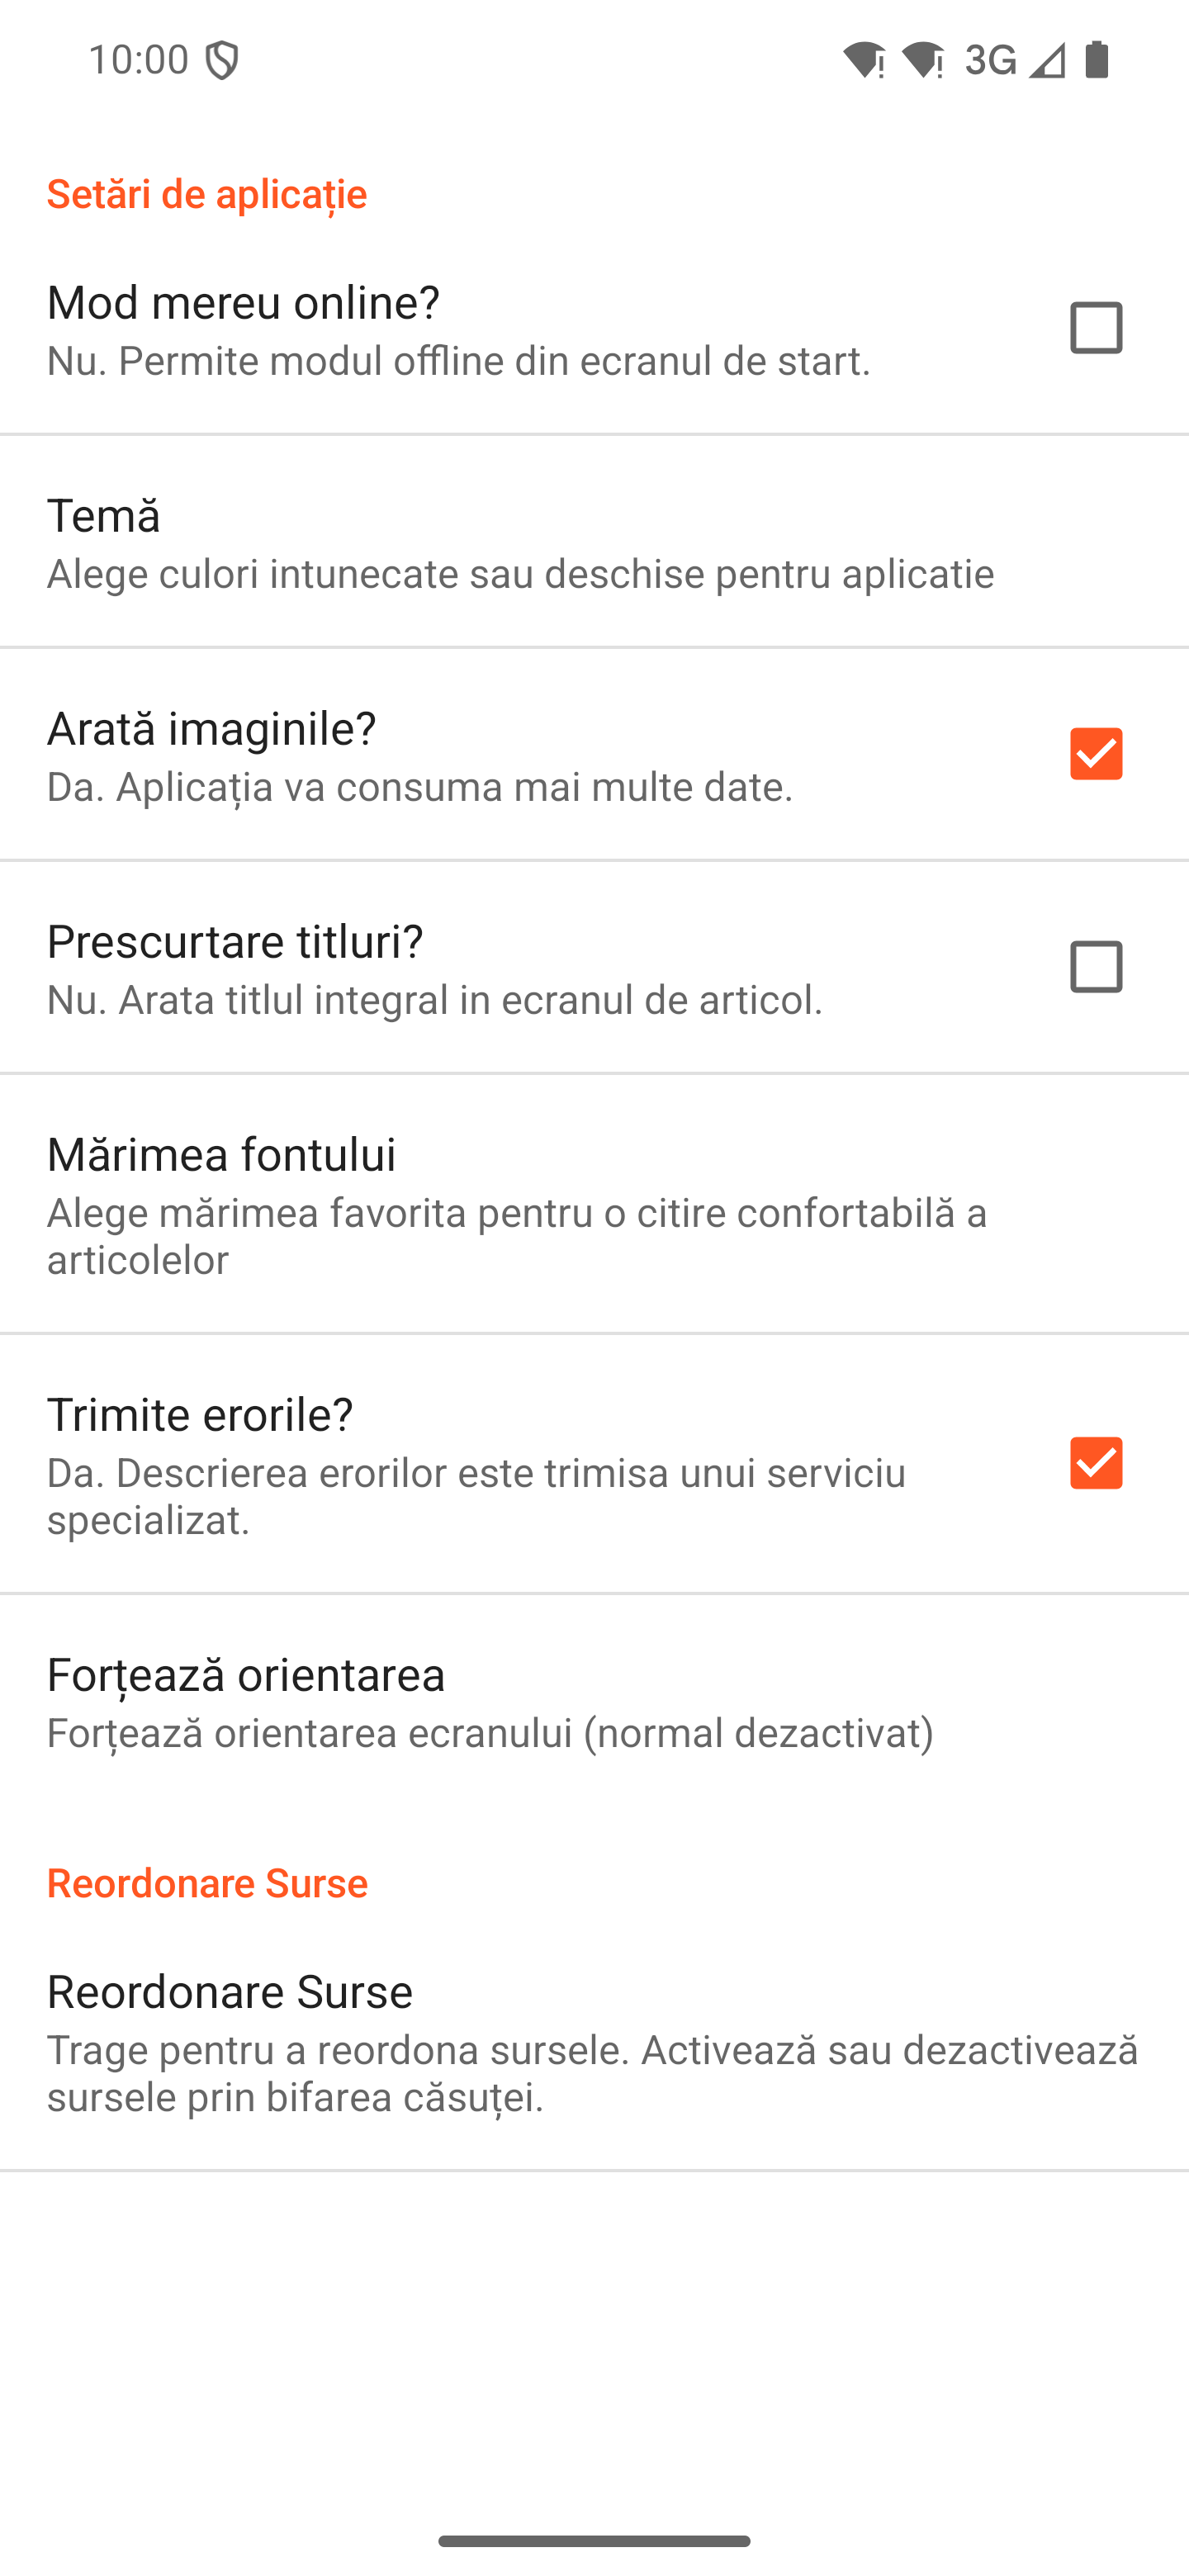Tap the 'Setări de aplicație' section header
This screenshot has width=1189, height=2576.
(x=207, y=193)
